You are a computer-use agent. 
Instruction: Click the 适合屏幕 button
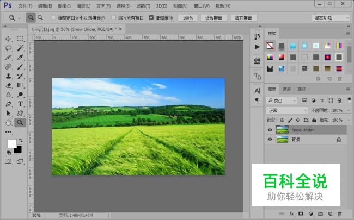pyautogui.click(x=214, y=18)
